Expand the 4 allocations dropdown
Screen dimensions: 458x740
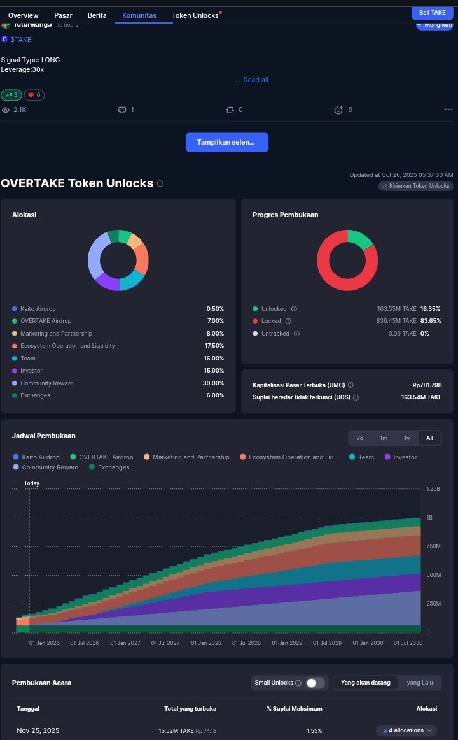[407, 730]
